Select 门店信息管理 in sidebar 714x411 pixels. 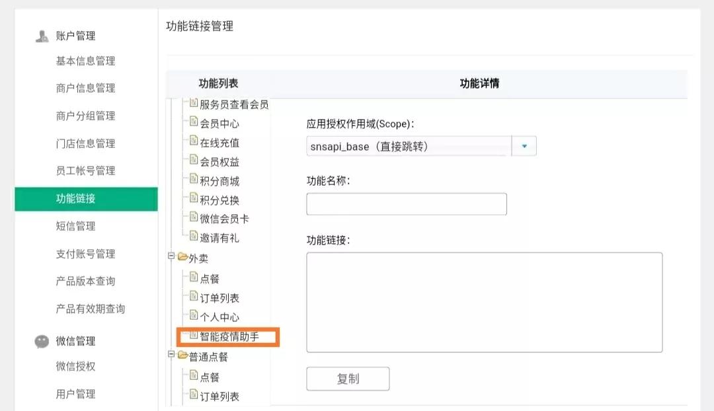pyautogui.click(x=85, y=144)
